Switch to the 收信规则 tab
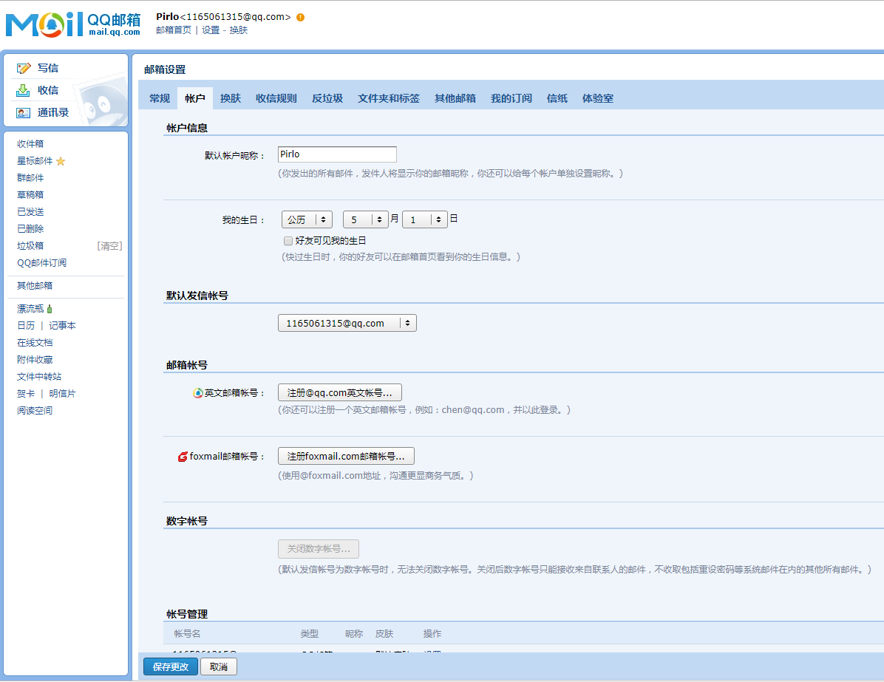 tap(276, 98)
